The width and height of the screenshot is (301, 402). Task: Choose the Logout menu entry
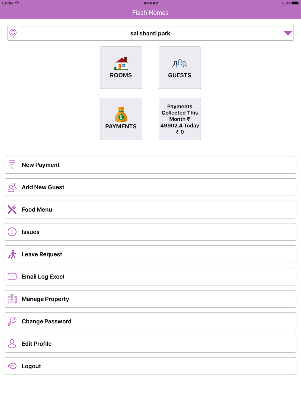point(150,366)
